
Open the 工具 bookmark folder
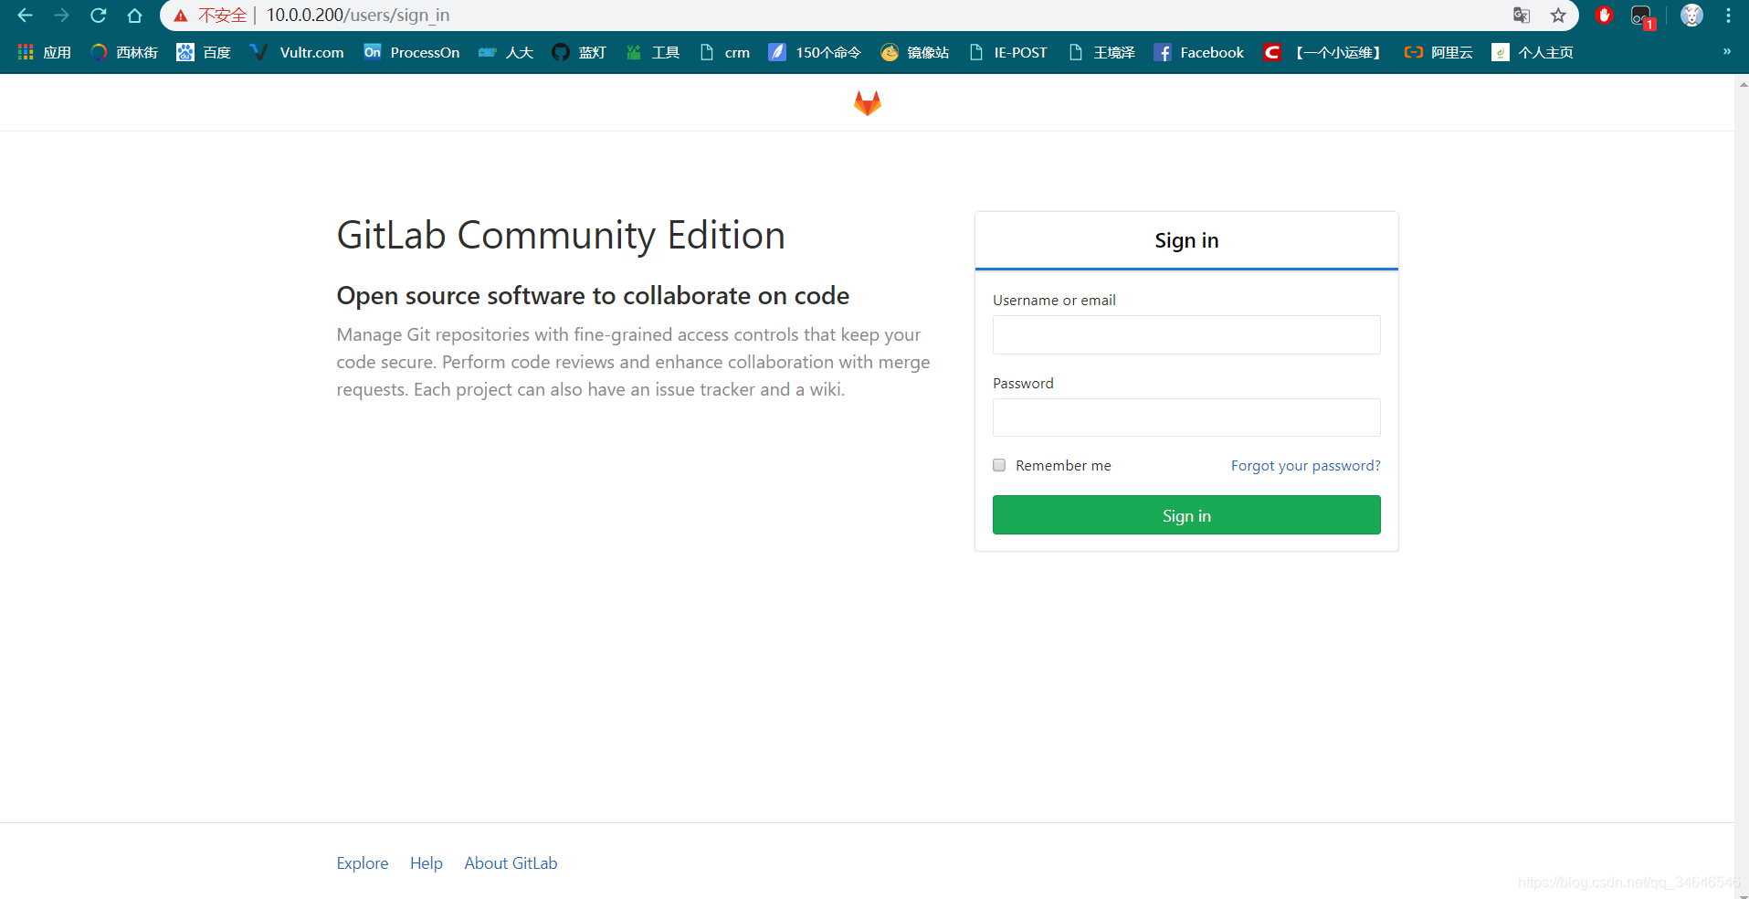(x=652, y=52)
